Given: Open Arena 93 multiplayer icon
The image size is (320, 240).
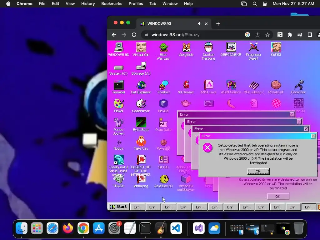Looking at the screenshot, I should coord(186,182).
